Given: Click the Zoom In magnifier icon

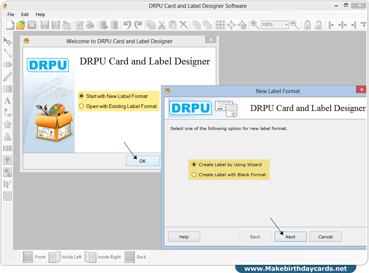Looking at the screenshot, I should point(255,25).
